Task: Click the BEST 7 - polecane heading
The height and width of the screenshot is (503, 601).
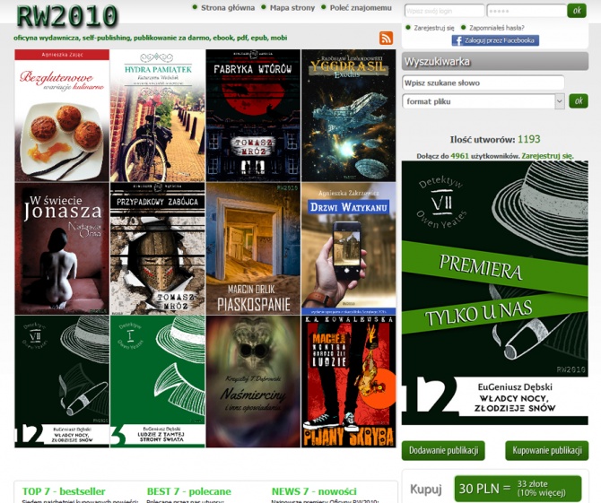Action: [x=189, y=491]
